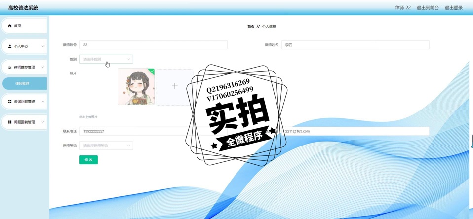This screenshot has height=219, width=473.
Task: Collapse the 律师推荐管理 menu chevron
Action: [x=43, y=67]
